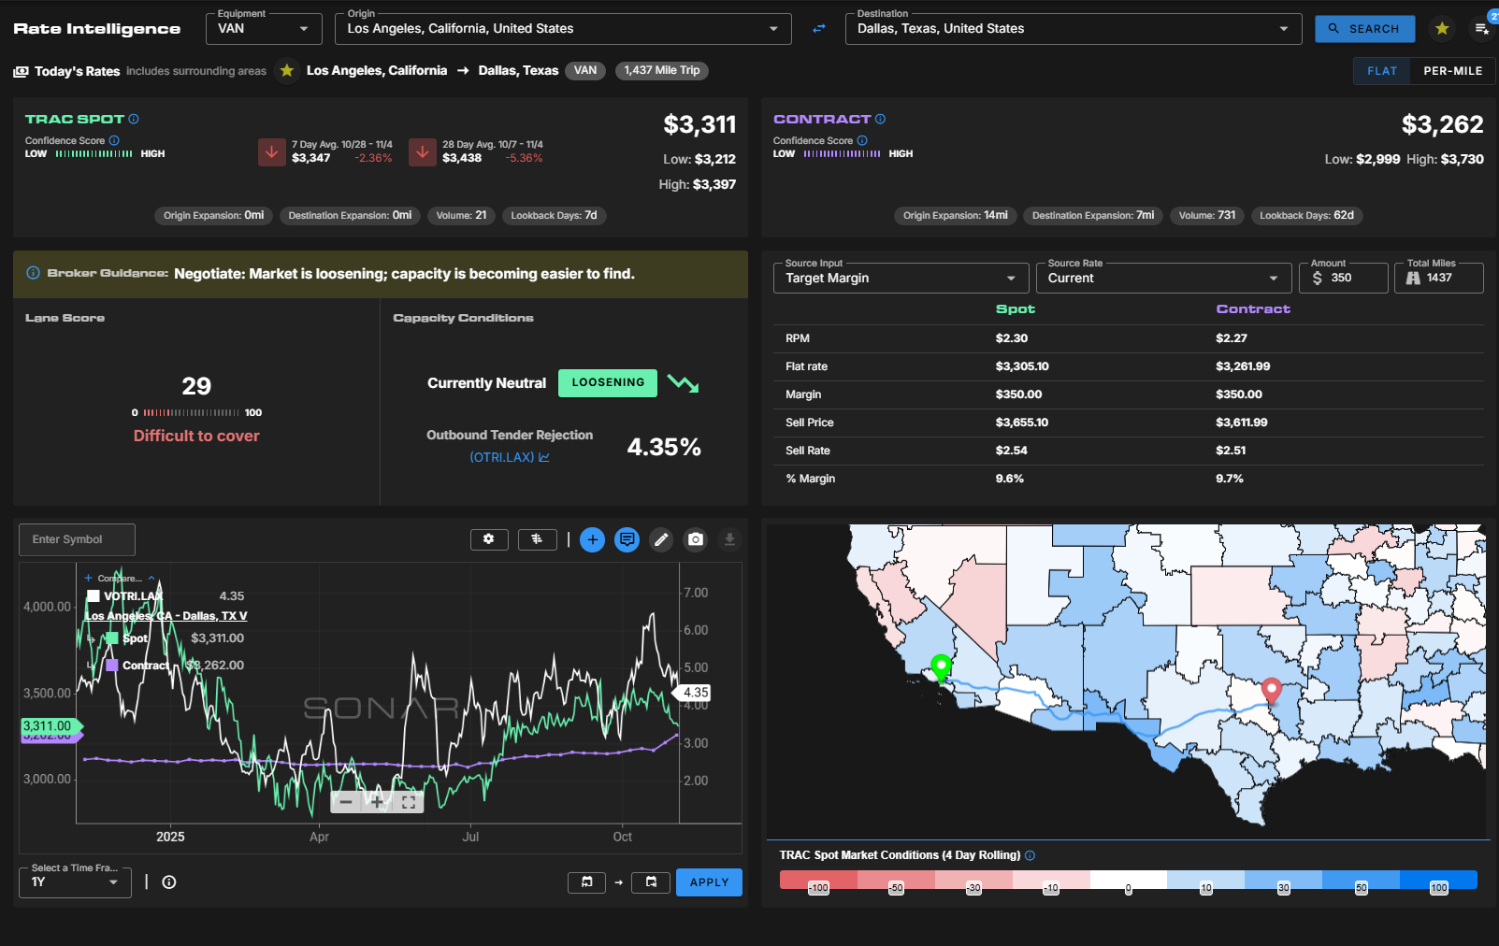This screenshot has height=946, width=1499.
Task: Click the blue plus add-symbol button
Action: point(592,539)
